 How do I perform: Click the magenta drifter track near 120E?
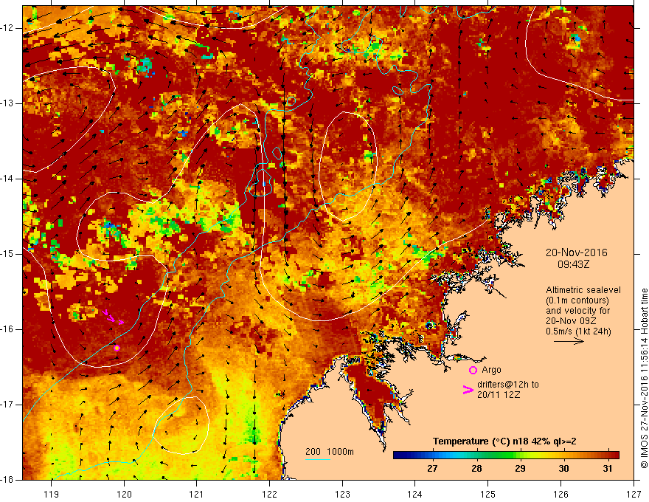(x=113, y=317)
